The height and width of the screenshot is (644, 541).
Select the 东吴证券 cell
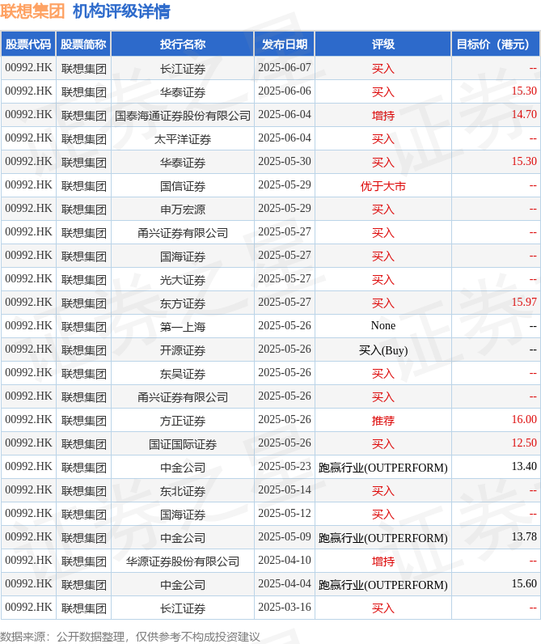point(183,373)
